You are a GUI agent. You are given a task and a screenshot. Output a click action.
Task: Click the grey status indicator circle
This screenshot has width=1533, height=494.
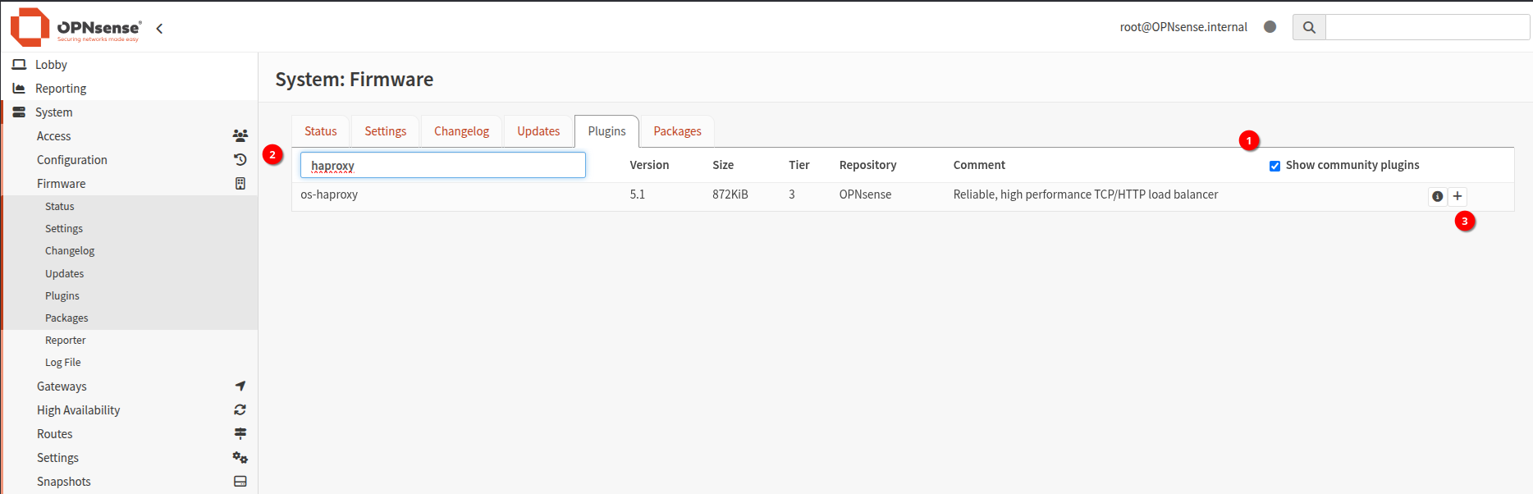1270,27
